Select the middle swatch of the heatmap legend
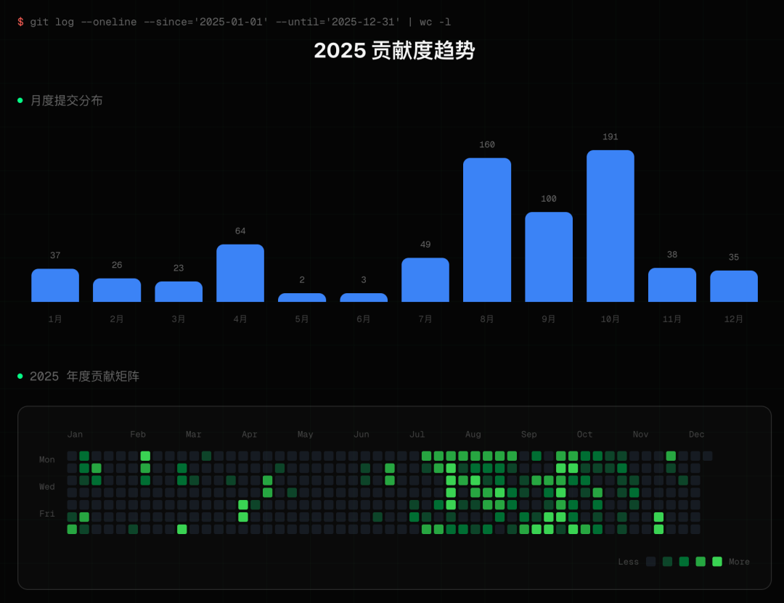This screenshot has height=603, width=784. (684, 562)
